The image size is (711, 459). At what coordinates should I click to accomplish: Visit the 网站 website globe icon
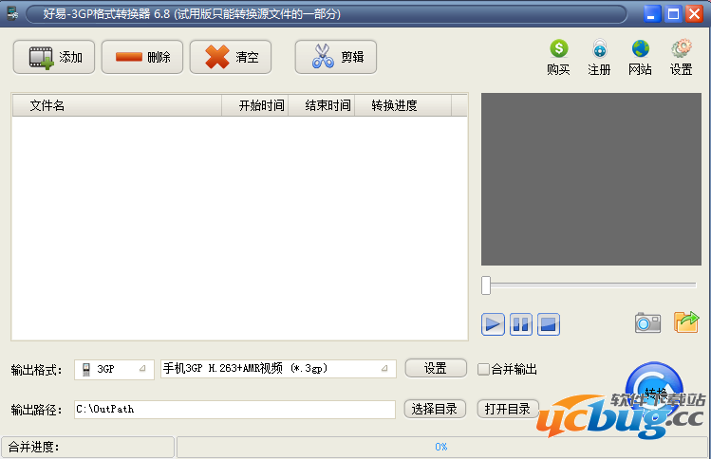[640, 58]
